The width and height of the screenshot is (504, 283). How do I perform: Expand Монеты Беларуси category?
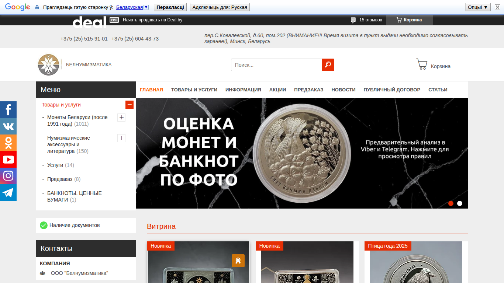[121, 118]
